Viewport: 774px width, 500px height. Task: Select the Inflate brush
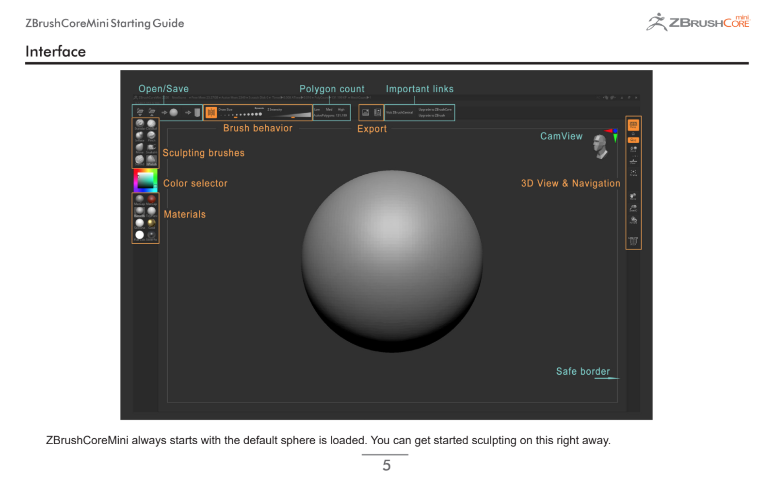(x=140, y=136)
